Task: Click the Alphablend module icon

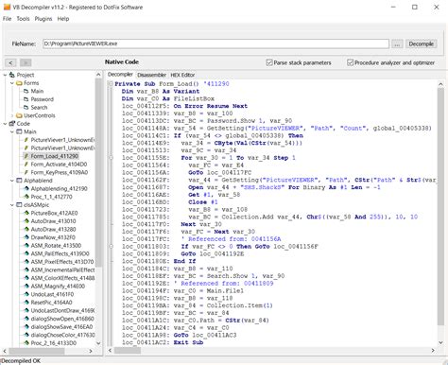Action: point(19,181)
